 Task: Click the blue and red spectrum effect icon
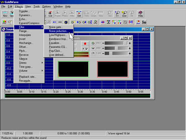click(x=131, y=22)
